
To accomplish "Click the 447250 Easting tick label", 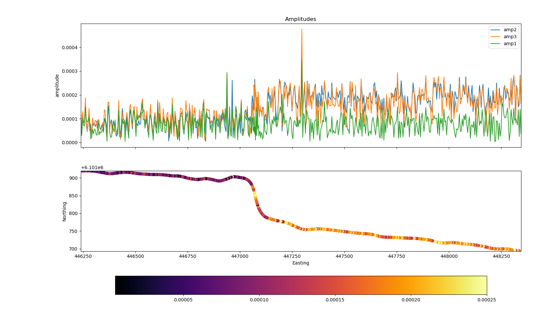I will 292,257.
